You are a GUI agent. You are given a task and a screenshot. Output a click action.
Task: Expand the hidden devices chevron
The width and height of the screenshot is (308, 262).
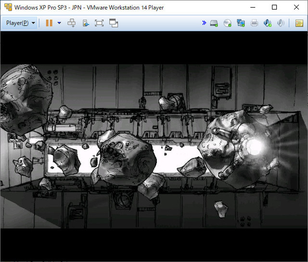point(204,23)
